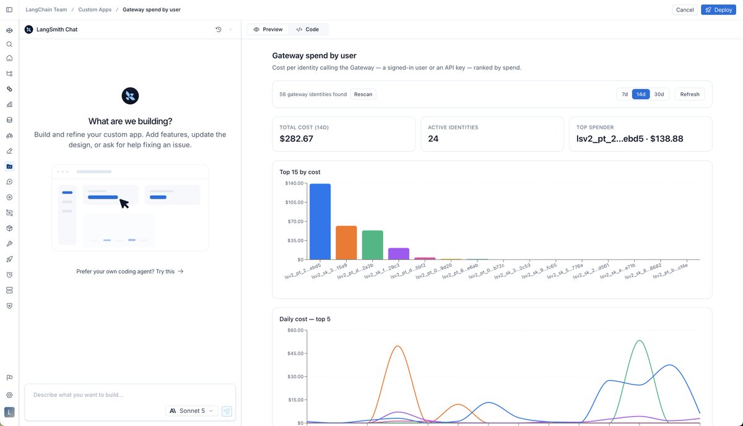Open chat history clock icon

tap(219, 29)
